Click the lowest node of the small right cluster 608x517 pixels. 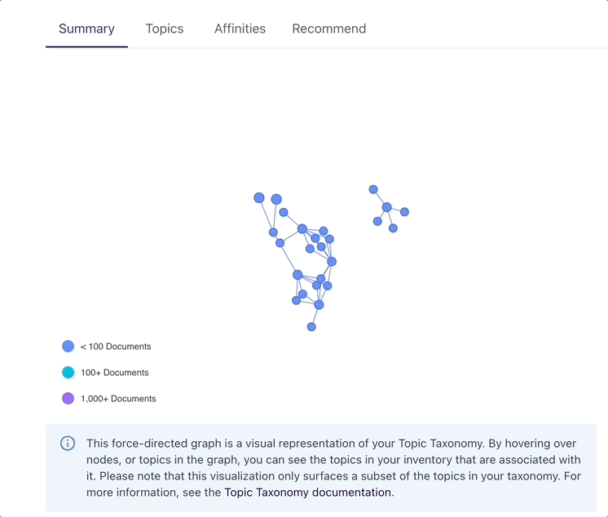coord(393,228)
